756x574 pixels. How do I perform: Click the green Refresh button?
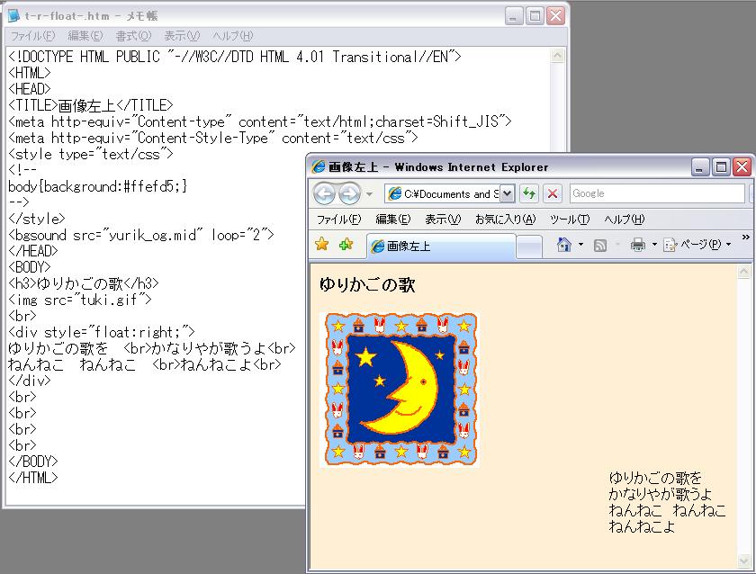click(529, 193)
